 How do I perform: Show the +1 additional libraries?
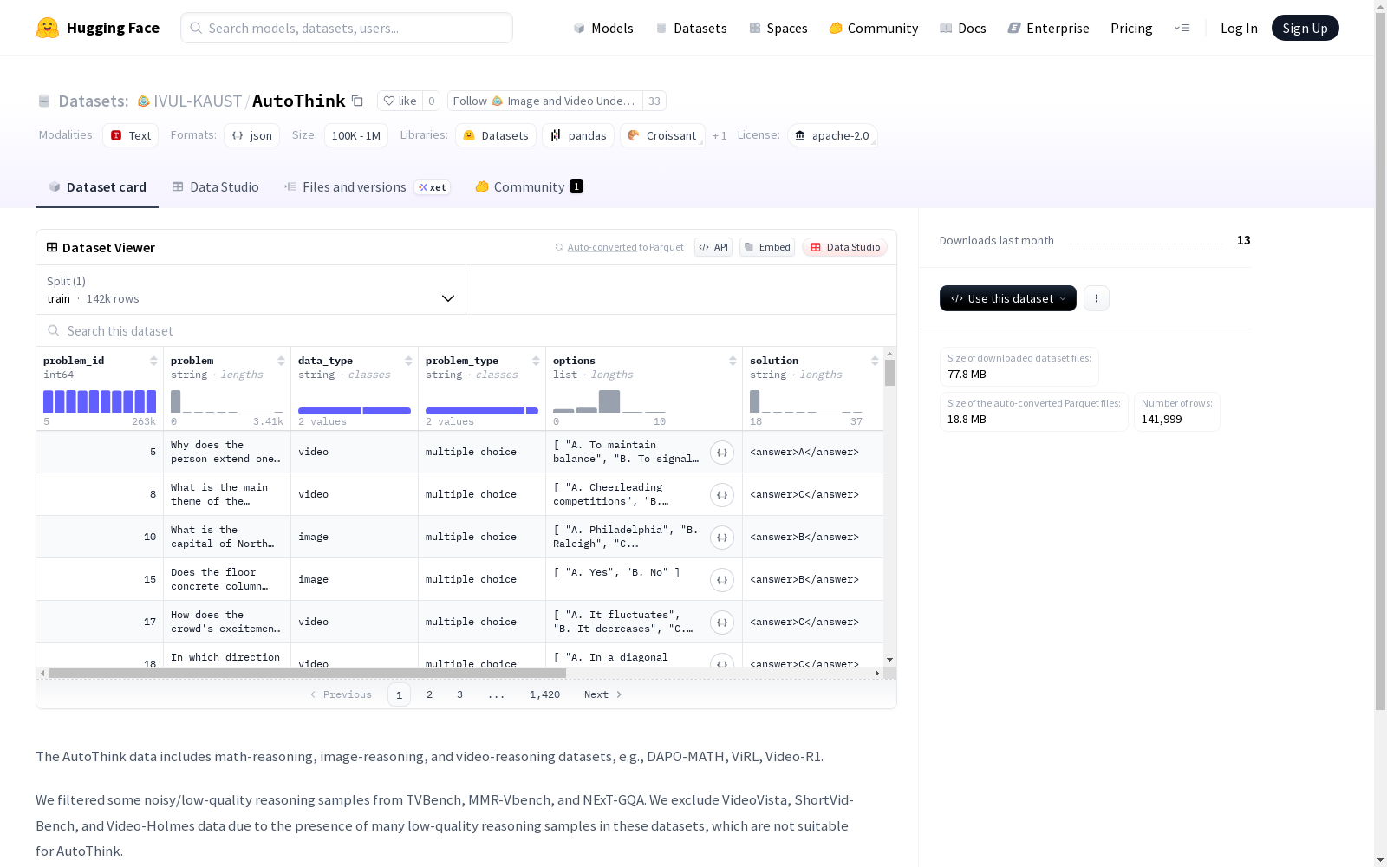[x=720, y=136]
